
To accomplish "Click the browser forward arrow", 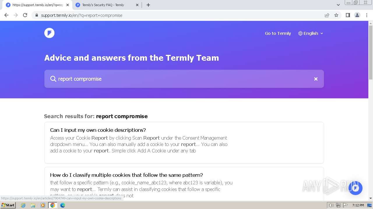I will (x=16, y=15).
